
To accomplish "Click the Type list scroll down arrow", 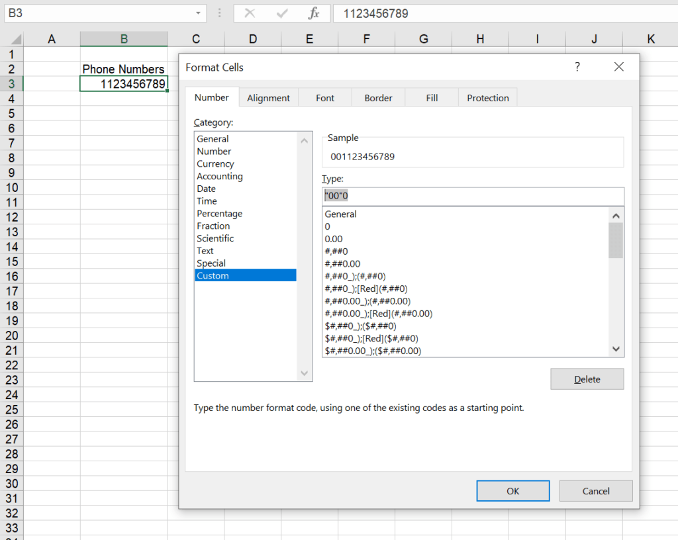I will pos(616,349).
